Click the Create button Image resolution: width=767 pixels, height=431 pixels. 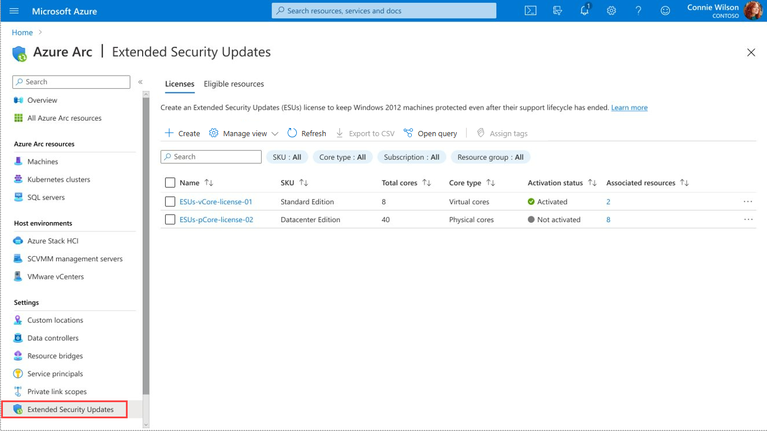click(x=183, y=133)
